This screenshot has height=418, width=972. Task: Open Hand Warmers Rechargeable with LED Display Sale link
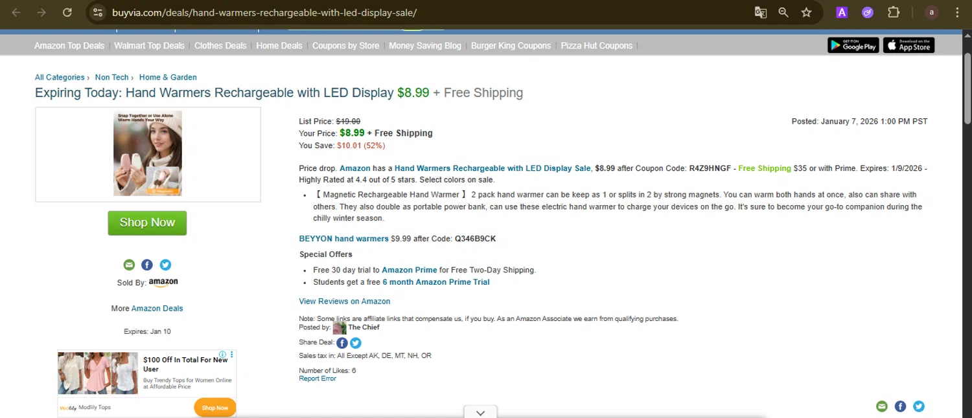(x=492, y=168)
